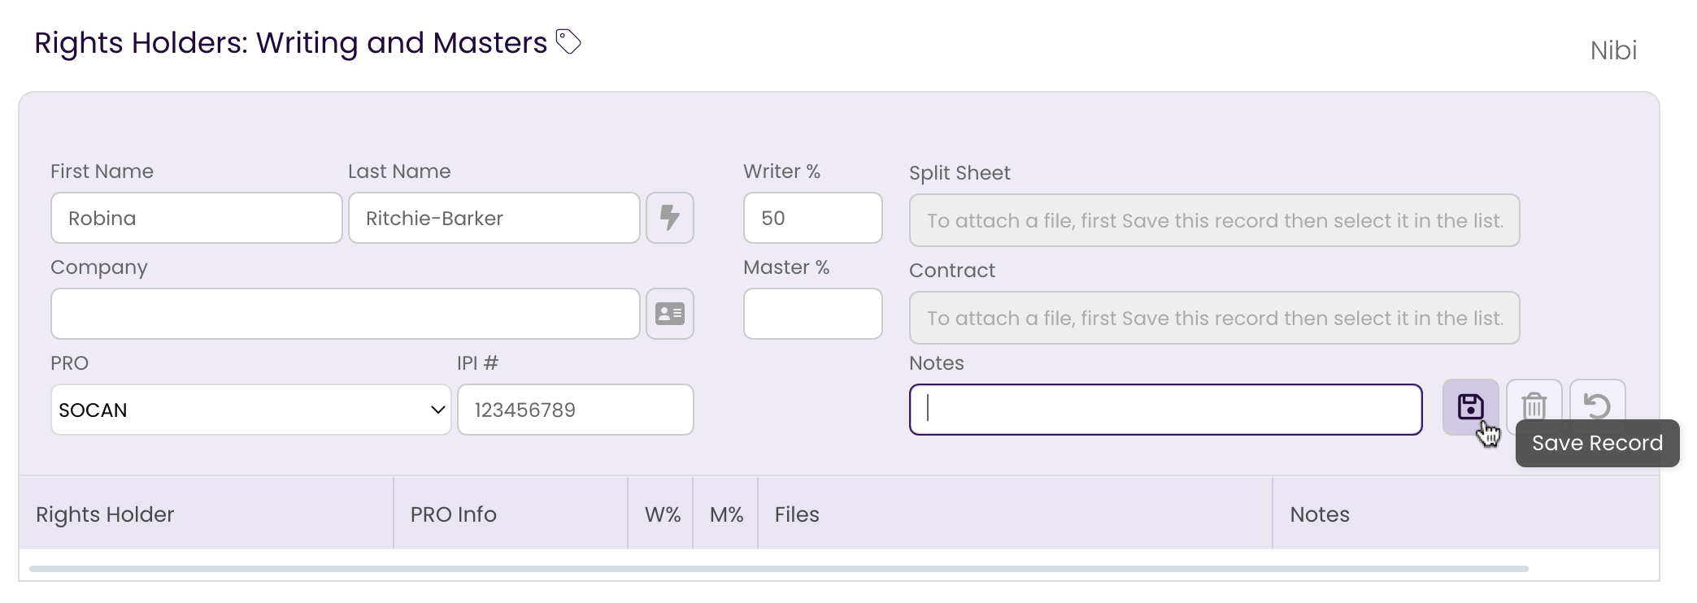Click the empty Company input field
1697x603 pixels.
346,314
